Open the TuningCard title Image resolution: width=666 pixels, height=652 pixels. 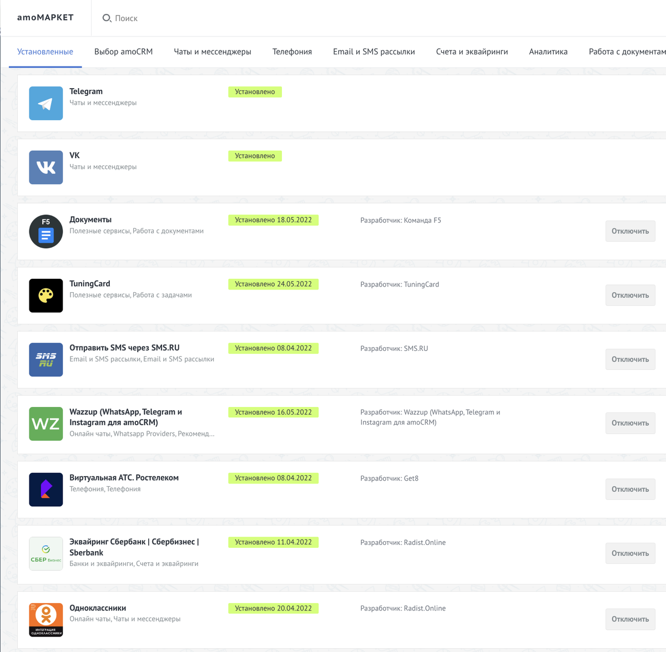(90, 284)
